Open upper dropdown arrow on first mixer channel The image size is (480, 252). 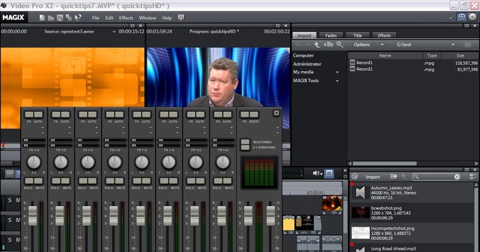tap(42, 128)
